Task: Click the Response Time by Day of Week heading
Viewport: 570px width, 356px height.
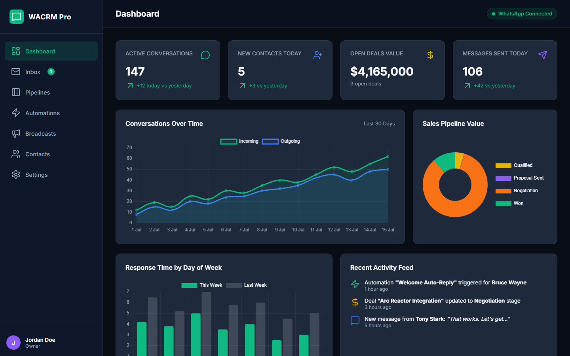Action: click(x=174, y=267)
